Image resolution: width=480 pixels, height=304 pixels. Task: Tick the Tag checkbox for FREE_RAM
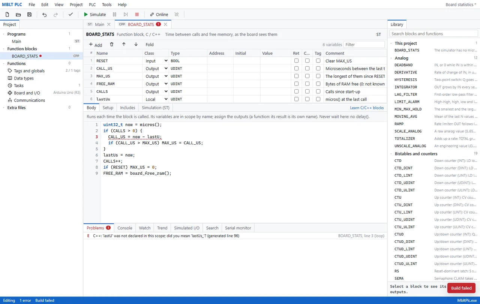(318, 84)
